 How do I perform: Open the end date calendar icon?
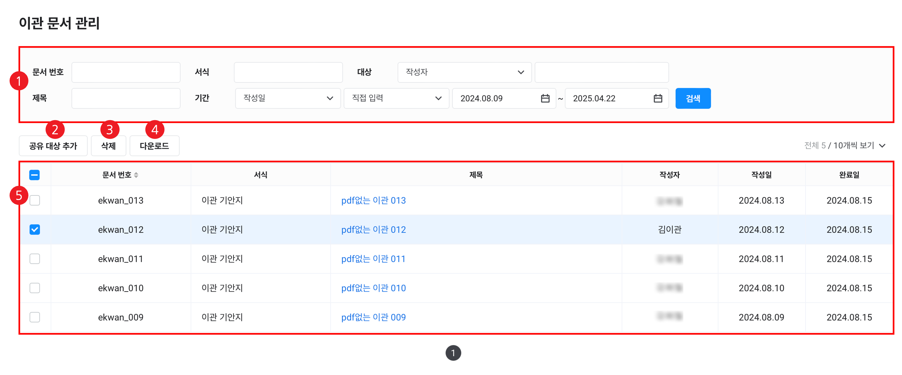click(x=658, y=98)
